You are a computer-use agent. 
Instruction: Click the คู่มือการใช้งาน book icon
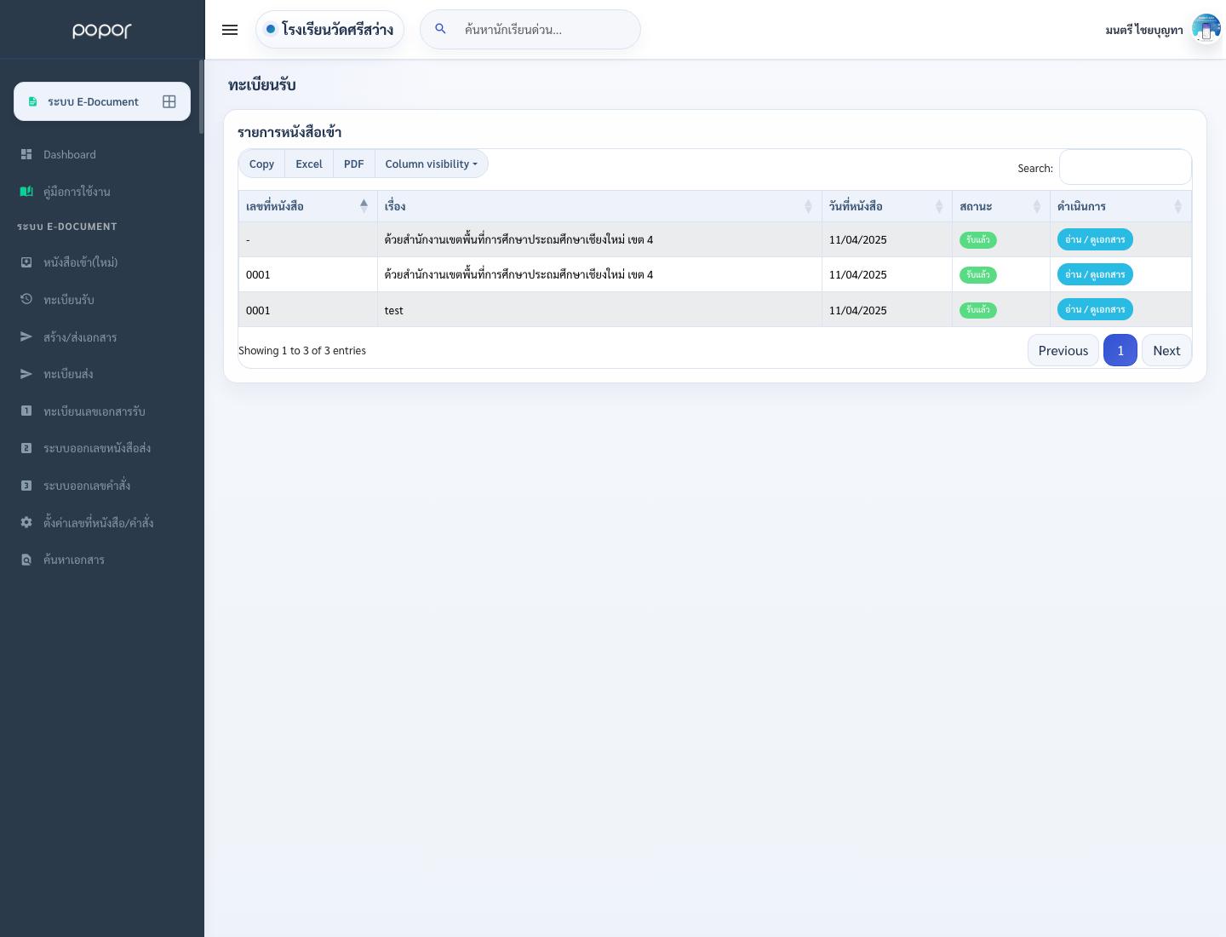(26, 192)
